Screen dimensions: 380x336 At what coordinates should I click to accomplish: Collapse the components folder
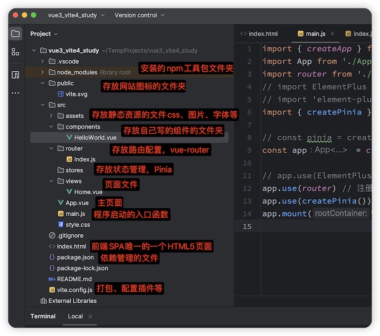(51, 126)
